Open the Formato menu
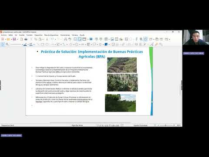Screen dimensions: 209x157 tap(30, 35)
